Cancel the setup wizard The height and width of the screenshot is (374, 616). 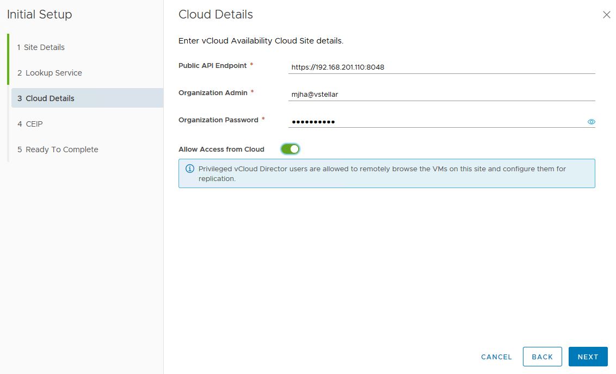click(496, 357)
